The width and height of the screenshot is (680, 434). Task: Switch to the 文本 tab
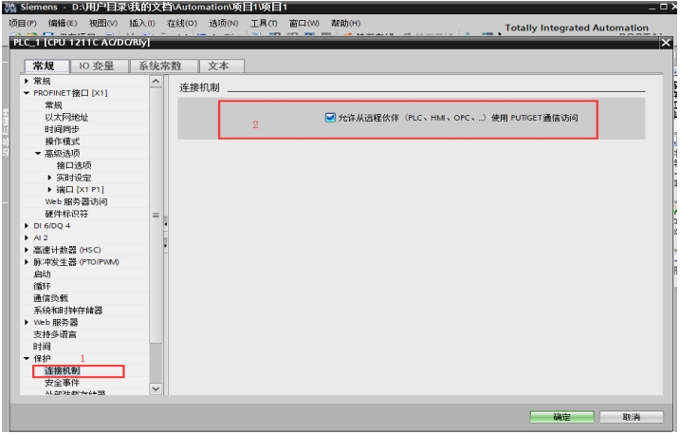coord(221,66)
